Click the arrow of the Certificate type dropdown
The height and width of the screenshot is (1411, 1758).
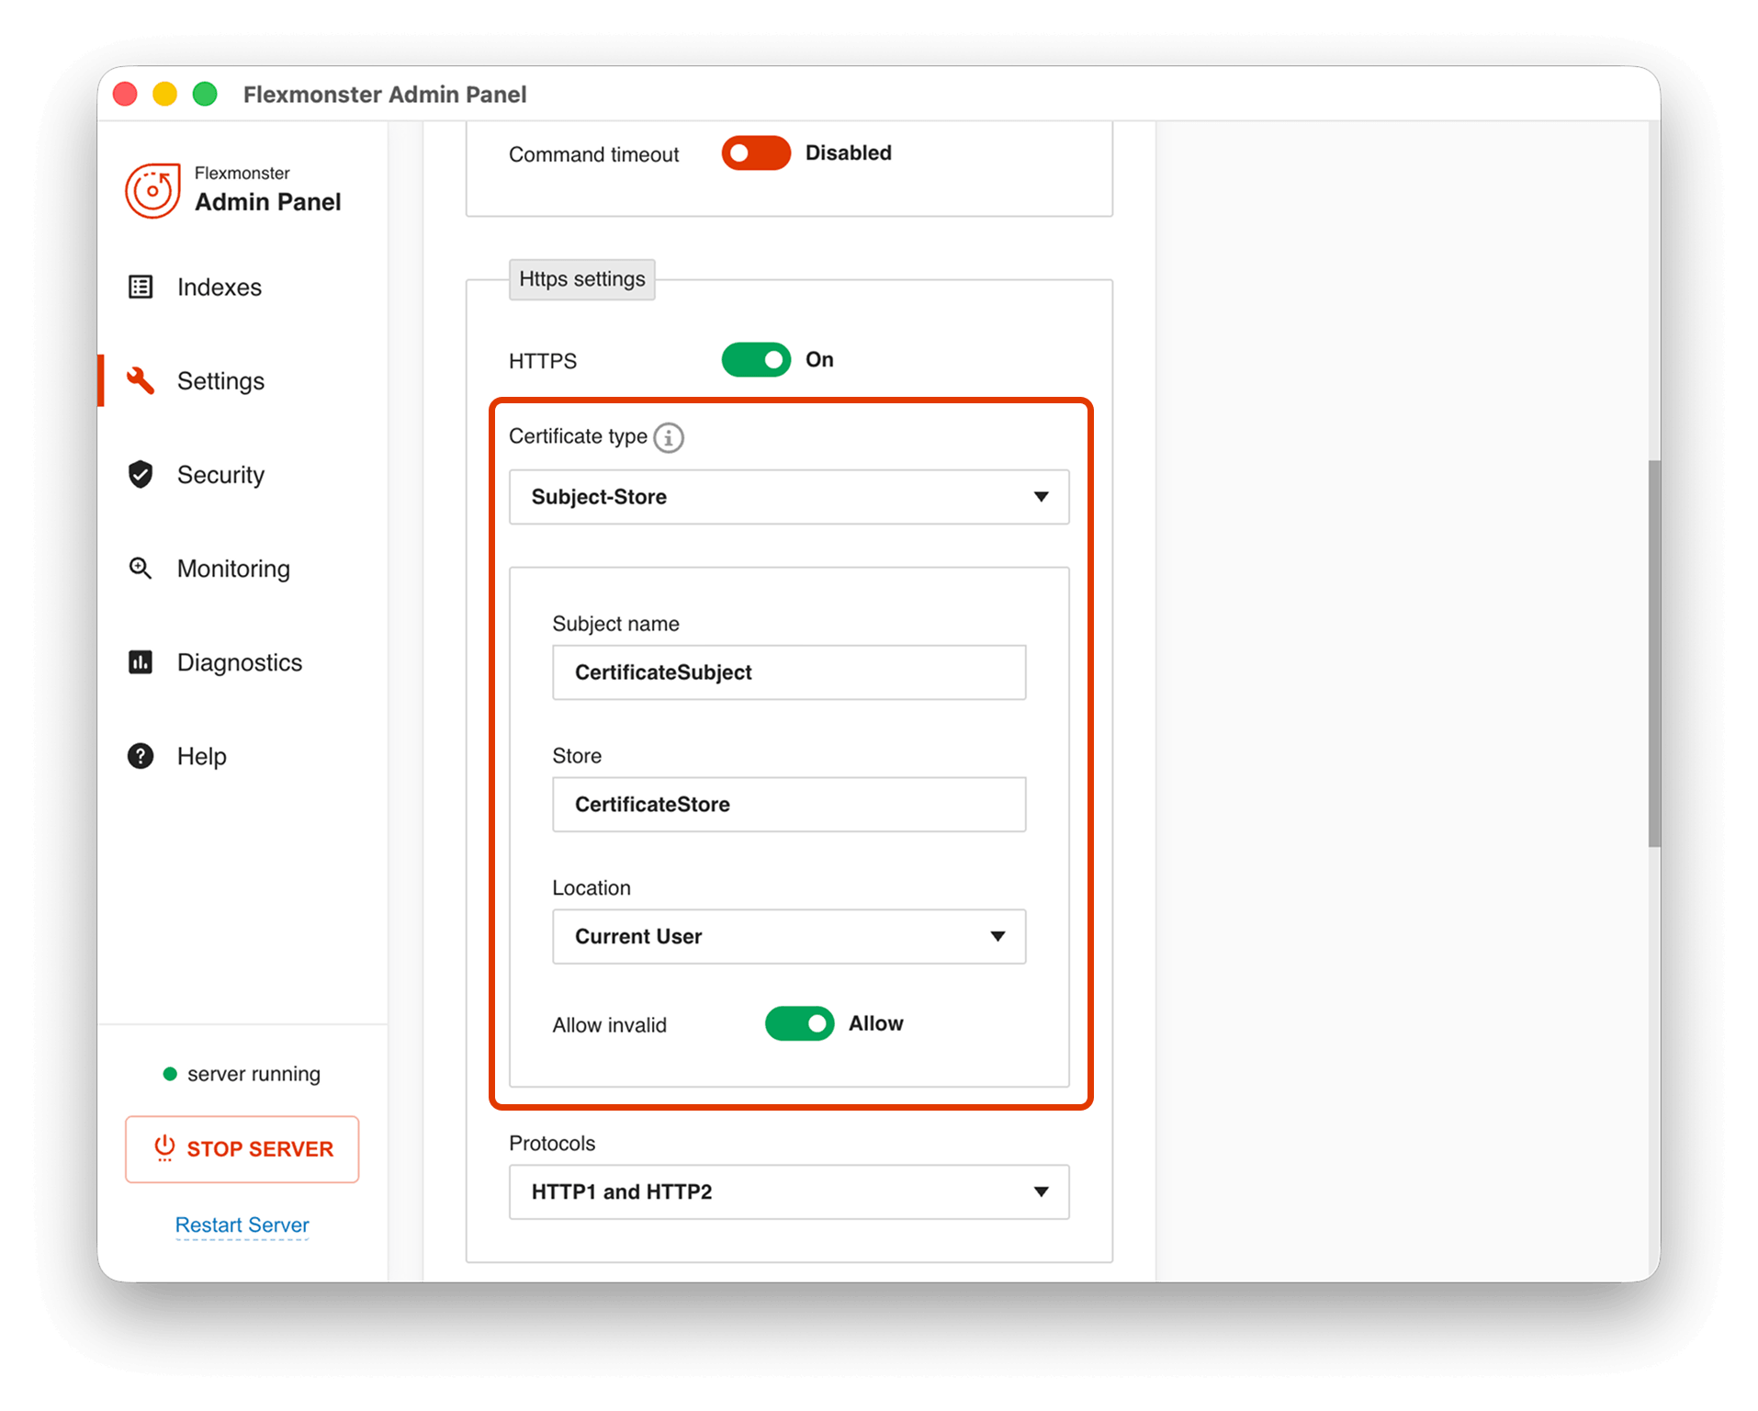click(1041, 496)
